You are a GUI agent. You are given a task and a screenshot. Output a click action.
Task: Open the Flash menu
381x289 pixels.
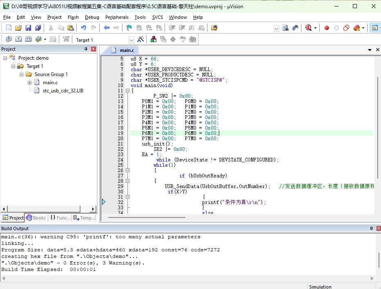(x=73, y=17)
